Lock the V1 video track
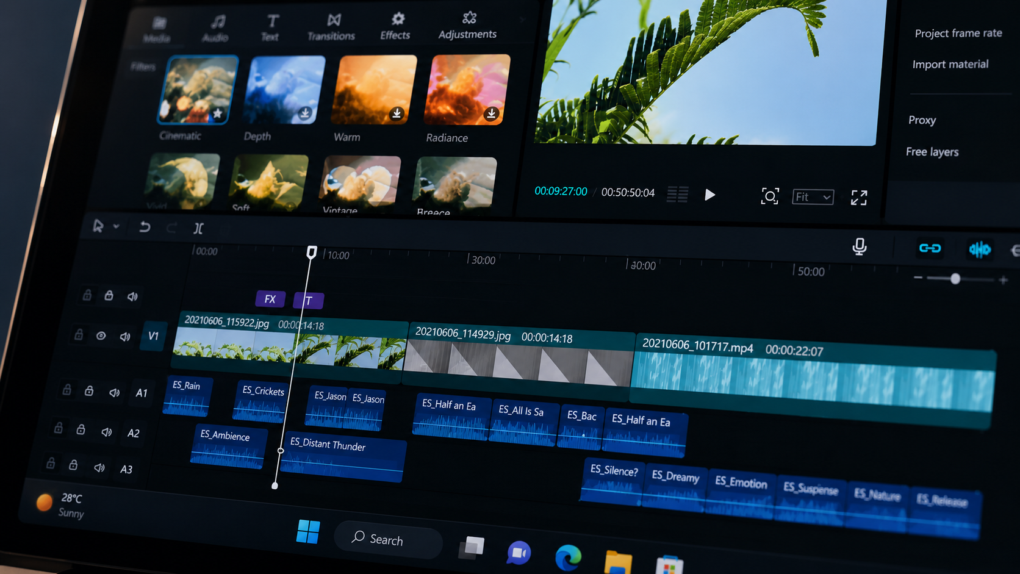Image resolution: width=1020 pixels, height=574 pixels. (79, 334)
